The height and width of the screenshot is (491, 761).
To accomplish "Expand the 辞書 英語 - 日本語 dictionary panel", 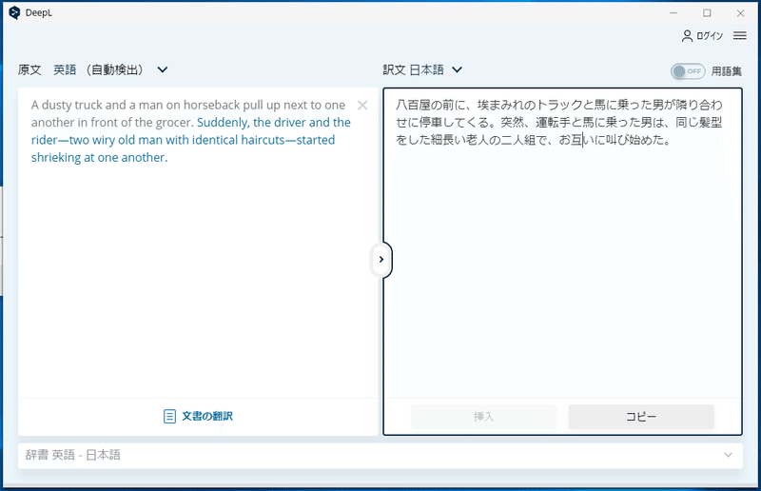I will coord(380,456).
